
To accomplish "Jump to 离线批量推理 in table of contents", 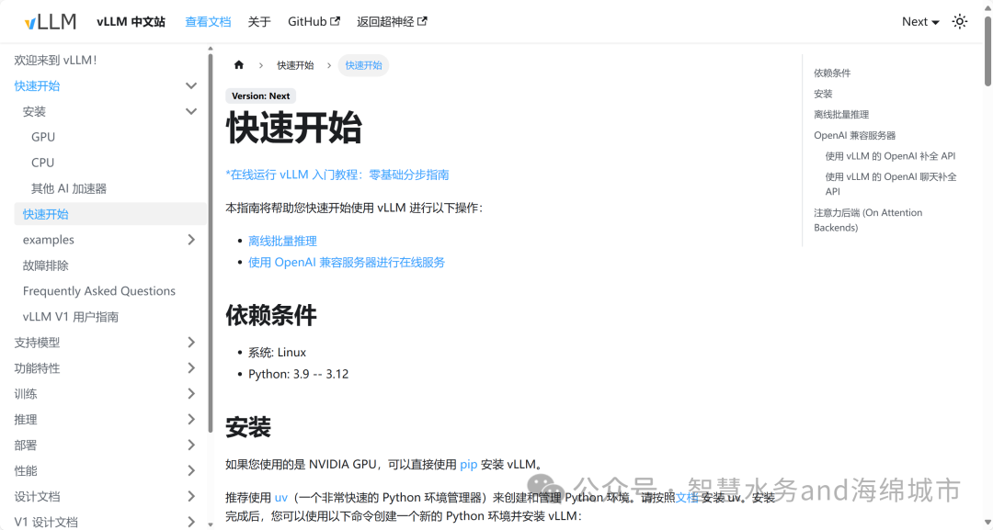I will coord(841,115).
